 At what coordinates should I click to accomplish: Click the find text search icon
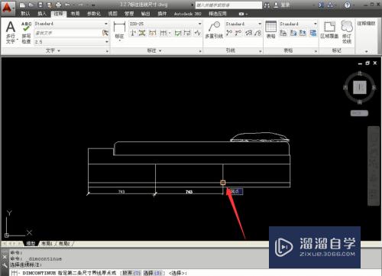105,33
